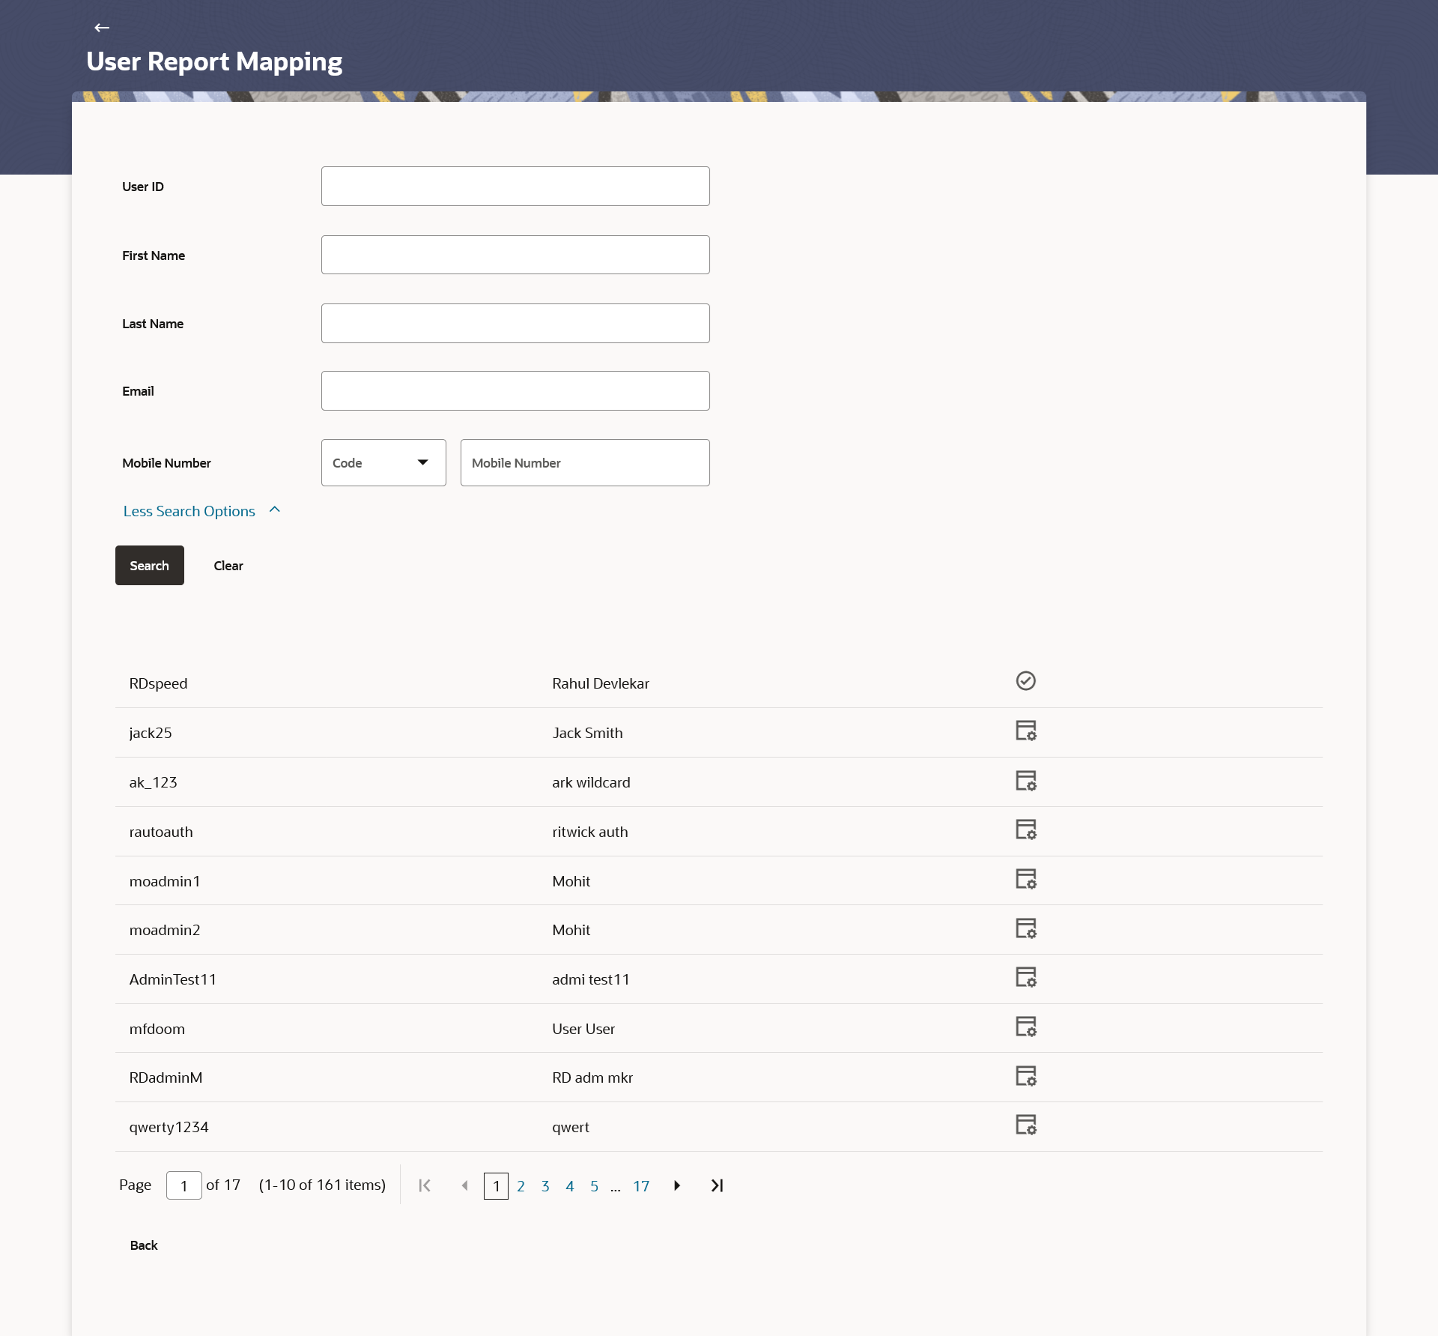Focus the User ID input field
This screenshot has width=1438, height=1336.
[x=515, y=187]
